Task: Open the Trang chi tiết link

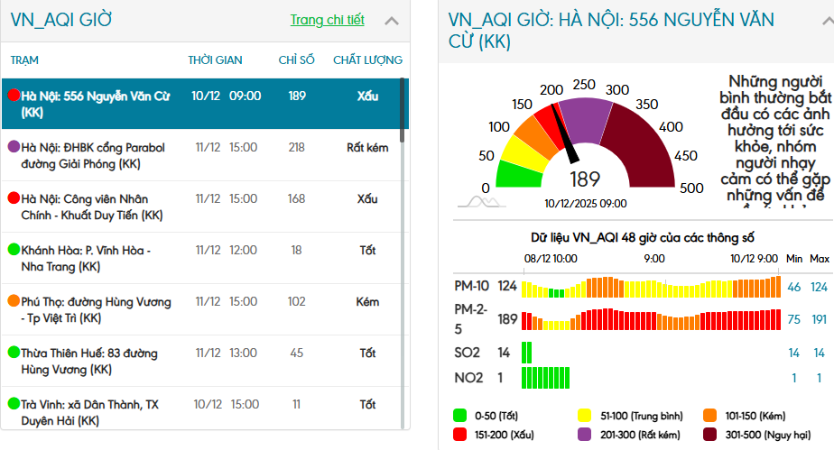Action: 327,20
